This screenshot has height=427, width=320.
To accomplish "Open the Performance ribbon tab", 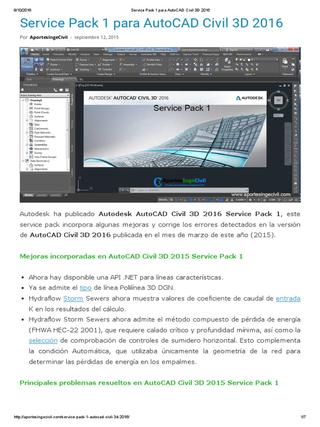I will point(244,54).
